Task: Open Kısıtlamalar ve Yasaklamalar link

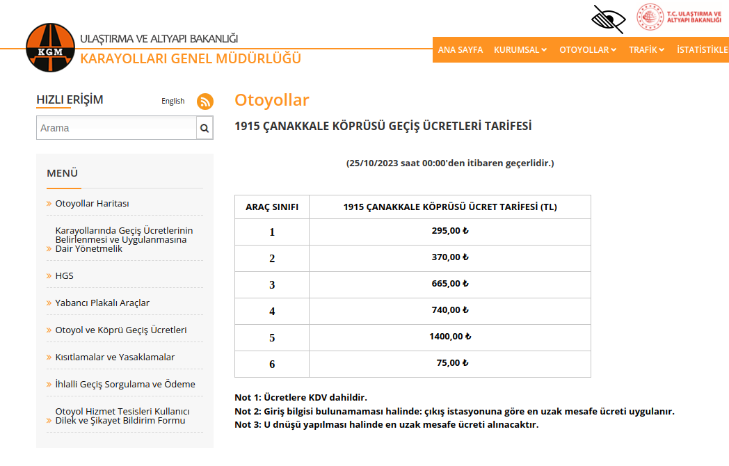Action: click(x=115, y=357)
